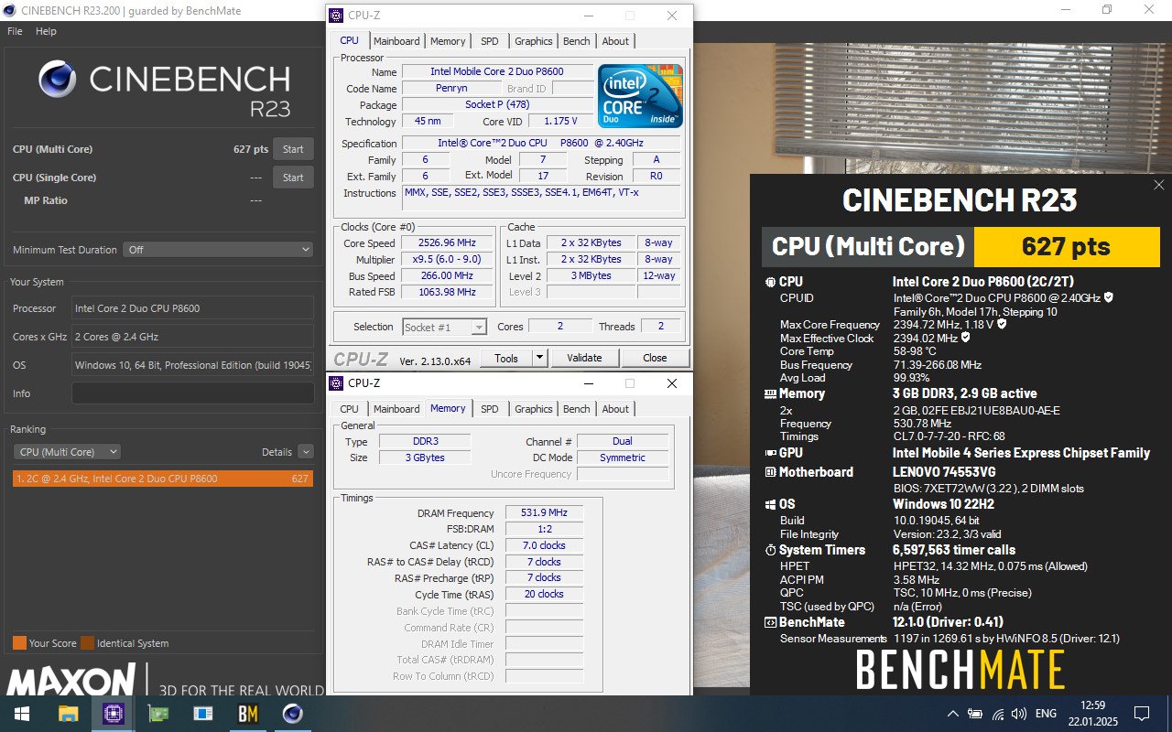Click the CPU-Z title bar icon in the upper window
The height and width of the screenshot is (732, 1172).
point(336,16)
